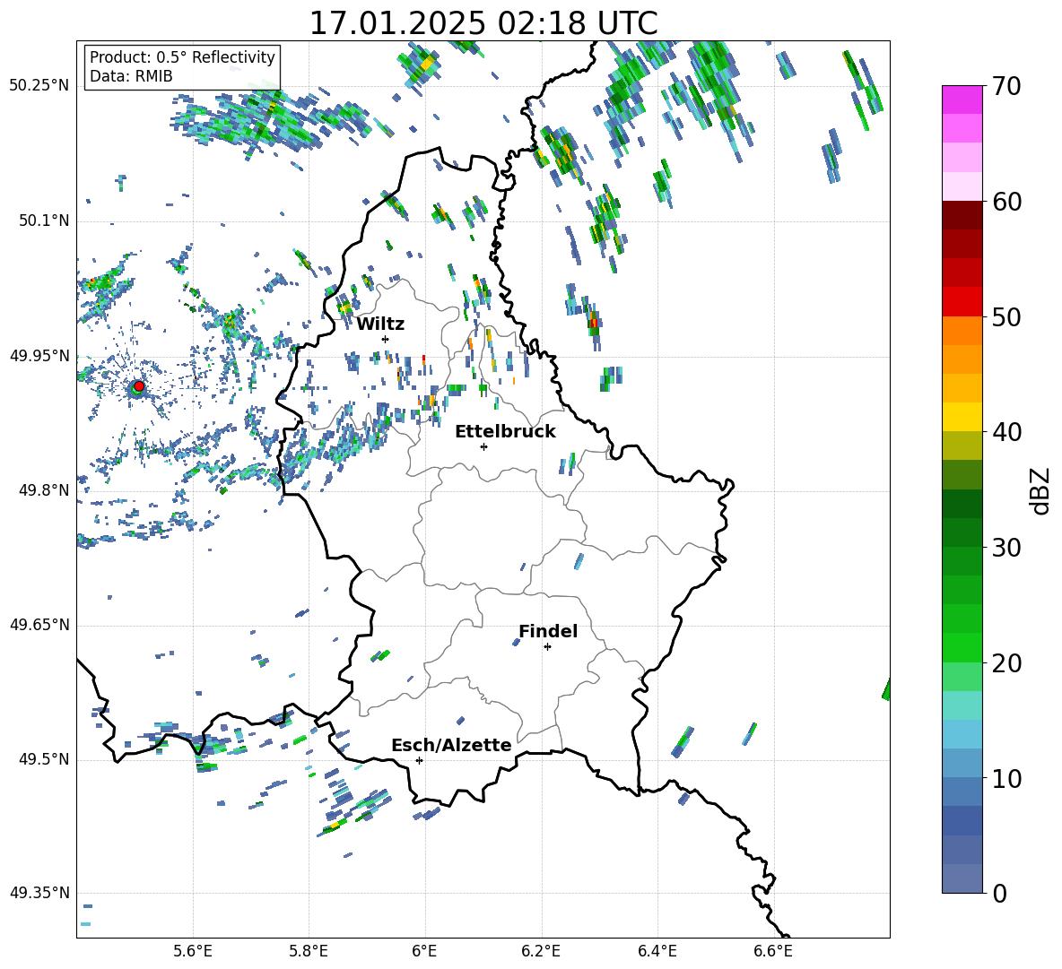Click the 50 tick label on colorbar

pos(1006,317)
